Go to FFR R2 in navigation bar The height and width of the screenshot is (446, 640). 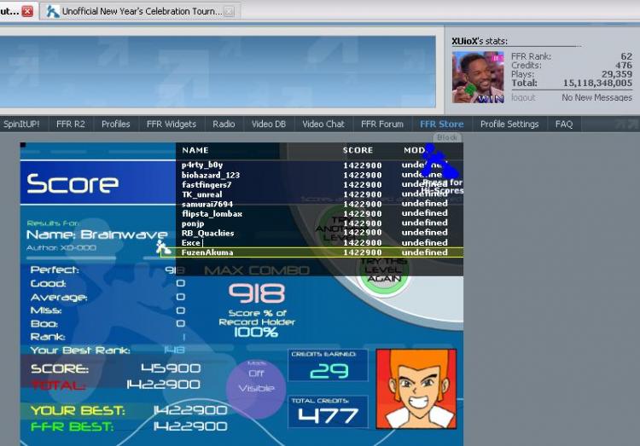[x=71, y=124]
